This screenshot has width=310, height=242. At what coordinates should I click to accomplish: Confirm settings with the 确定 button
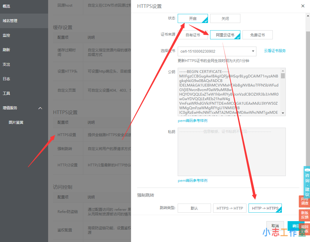click(296, 226)
